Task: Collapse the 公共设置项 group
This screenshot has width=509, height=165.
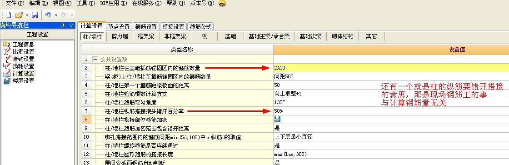Action: tap(95, 60)
